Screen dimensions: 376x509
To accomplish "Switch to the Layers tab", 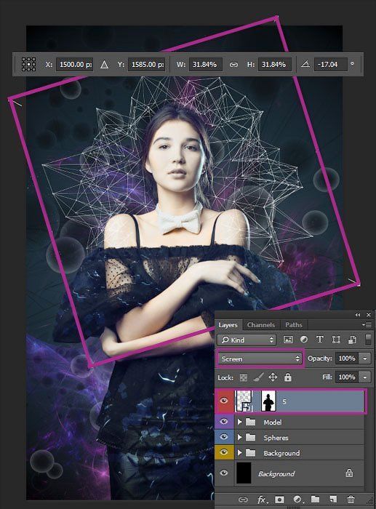I will tap(228, 325).
